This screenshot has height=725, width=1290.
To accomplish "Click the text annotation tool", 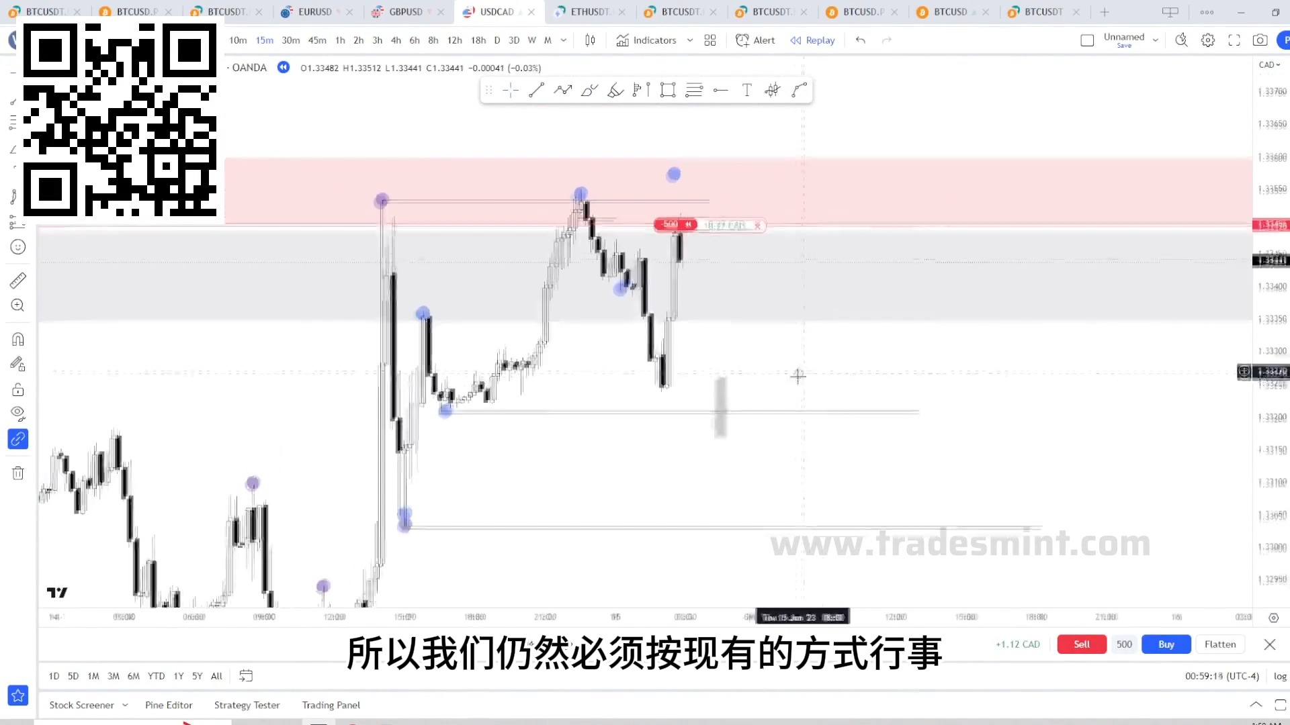I will click(746, 89).
